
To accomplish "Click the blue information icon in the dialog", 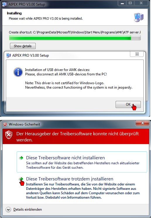I will point(18,72).
